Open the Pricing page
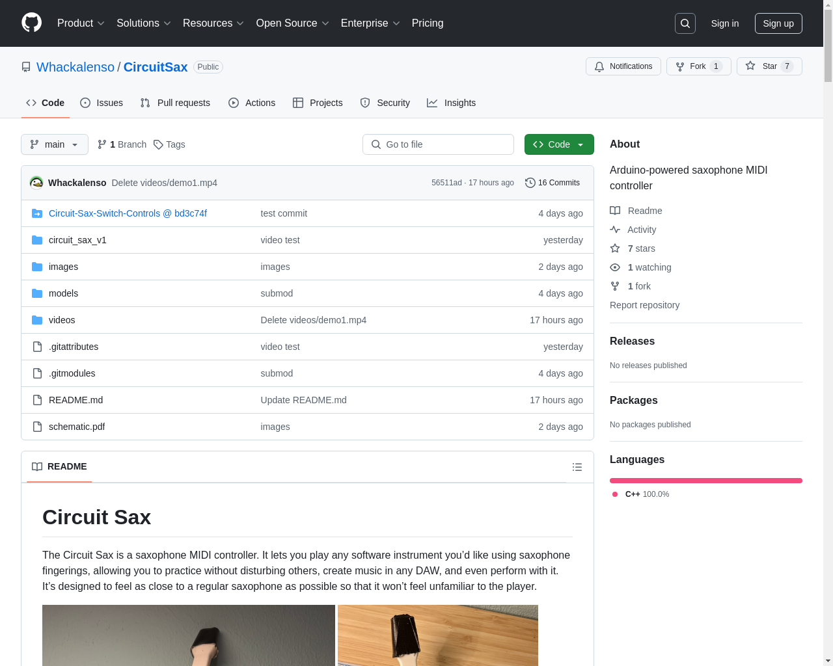The image size is (833, 666). tap(428, 23)
